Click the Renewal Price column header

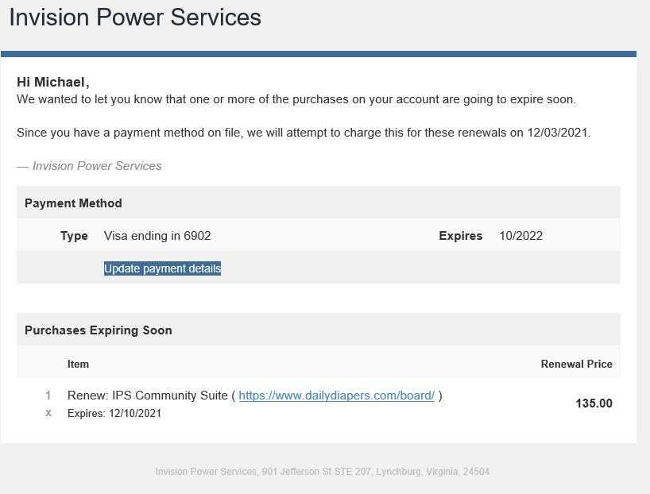[577, 364]
